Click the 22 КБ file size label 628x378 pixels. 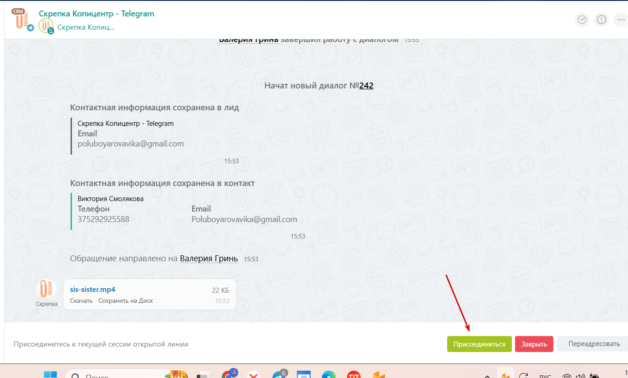click(x=220, y=290)
